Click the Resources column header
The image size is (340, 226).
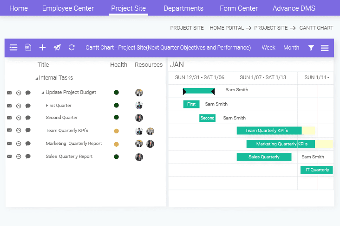pos(149,65)
